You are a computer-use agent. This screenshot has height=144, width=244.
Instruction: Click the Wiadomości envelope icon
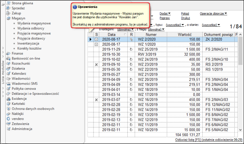tap(9, 78)
